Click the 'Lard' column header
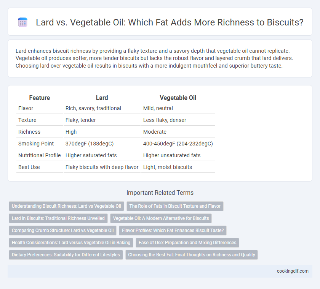The width and height of the screenshot is (320, 289). pyautogui.click(x=102, y=98)
